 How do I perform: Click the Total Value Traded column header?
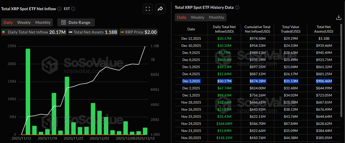[x=291, y=29]
